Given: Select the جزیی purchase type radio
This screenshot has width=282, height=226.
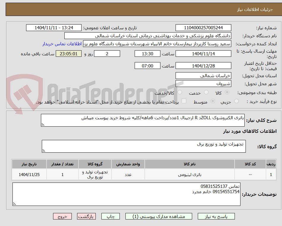Looking at the screenshot, I should click(237, 101).
